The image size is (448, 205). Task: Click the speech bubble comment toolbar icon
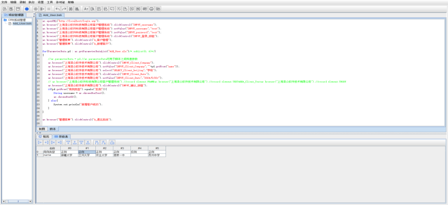tap(112, 9)
